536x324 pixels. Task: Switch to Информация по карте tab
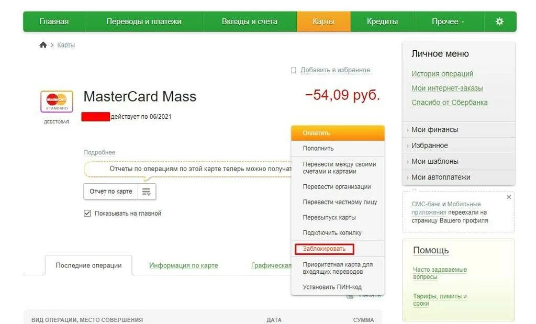pyautogui.click(x=184, y=265)
